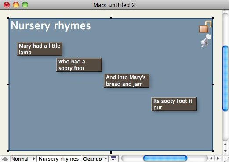Viewport: 229px width, 162px height.
Task: Click the right-middle adornment resize handle
Action: 214,85
